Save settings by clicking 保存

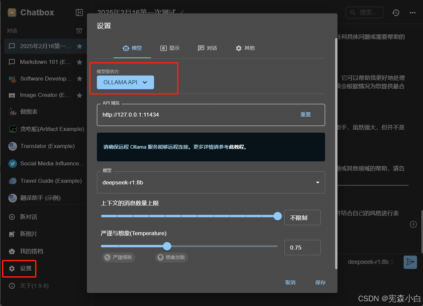tap(320, 282)
